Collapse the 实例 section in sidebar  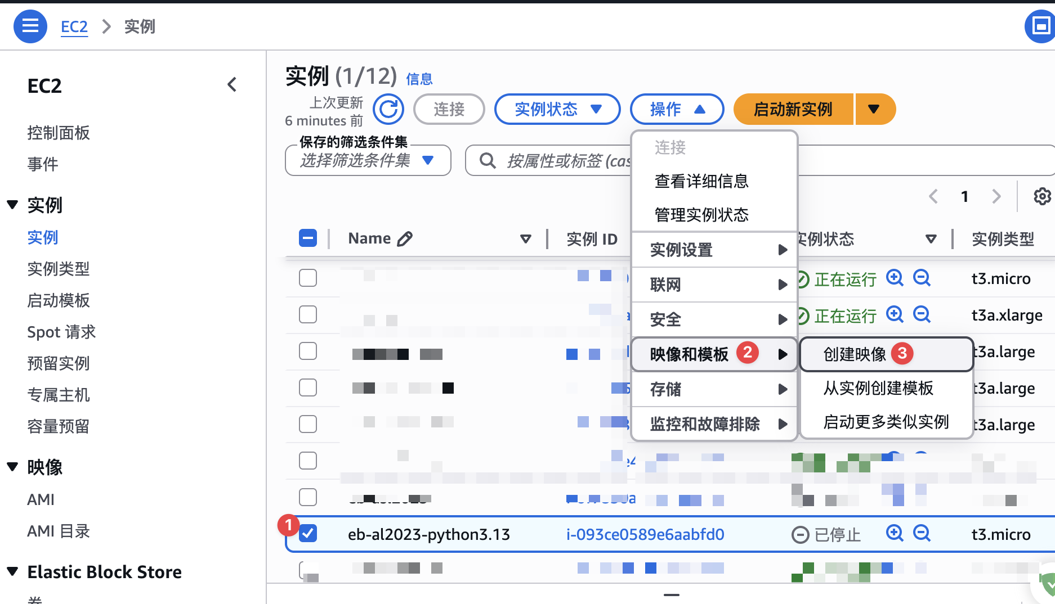(12, 205)
